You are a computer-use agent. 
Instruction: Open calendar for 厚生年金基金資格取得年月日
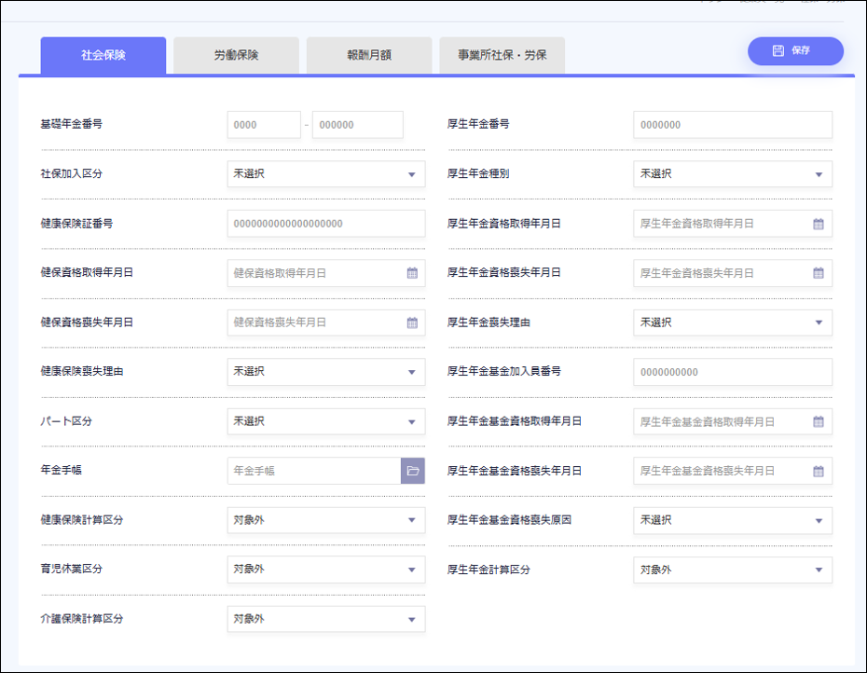[818, 421]
